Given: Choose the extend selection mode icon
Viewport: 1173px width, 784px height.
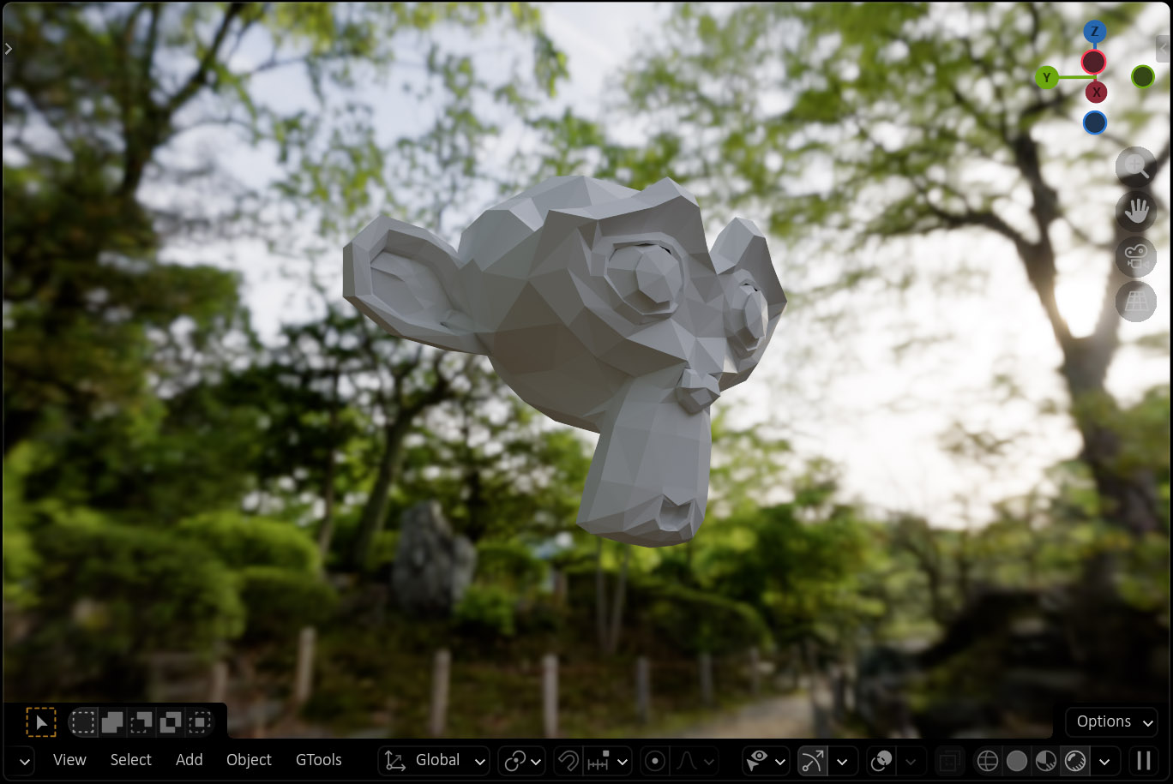Looking at the screenshot, I should tap(112, 722).
